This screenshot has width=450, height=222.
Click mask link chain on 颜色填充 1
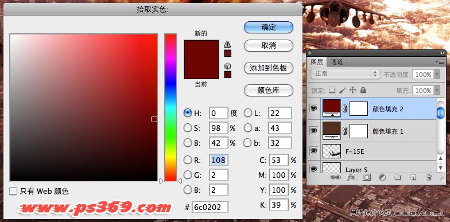(345, 131)
